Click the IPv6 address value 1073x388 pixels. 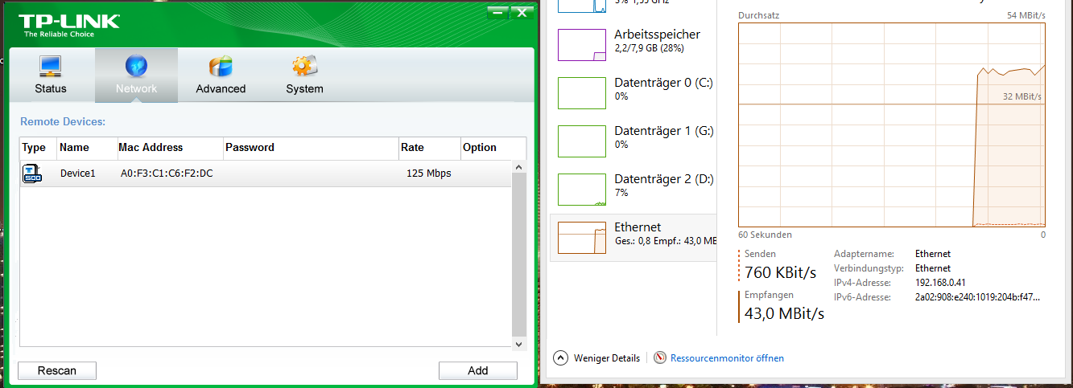coord(978,297)
